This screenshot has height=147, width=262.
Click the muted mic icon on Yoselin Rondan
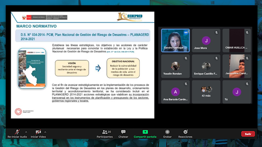coord(186,58)
